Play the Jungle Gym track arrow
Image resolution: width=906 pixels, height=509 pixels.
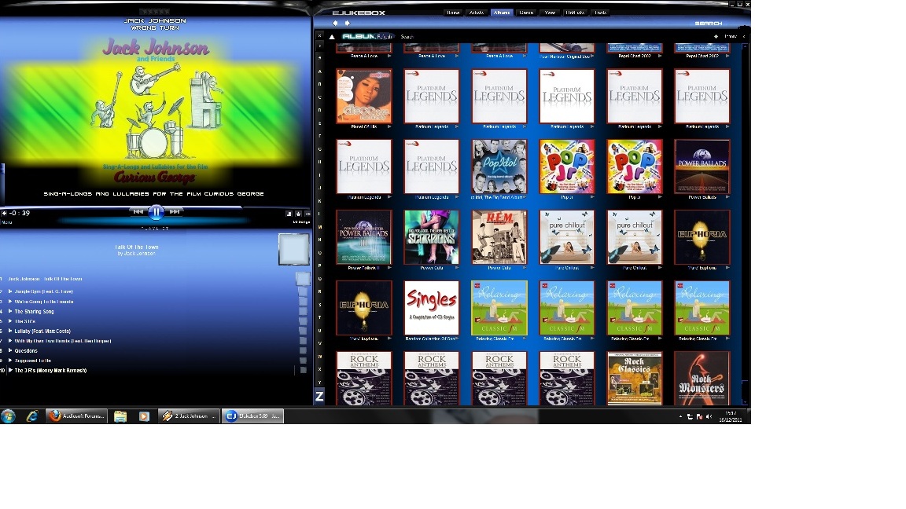click(9, 291)
